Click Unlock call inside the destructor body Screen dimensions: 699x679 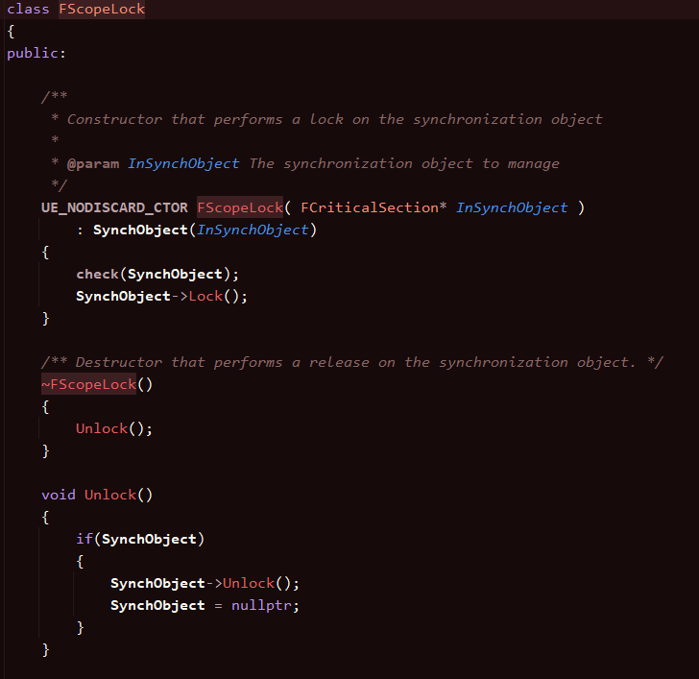click(x=102, y=428)
